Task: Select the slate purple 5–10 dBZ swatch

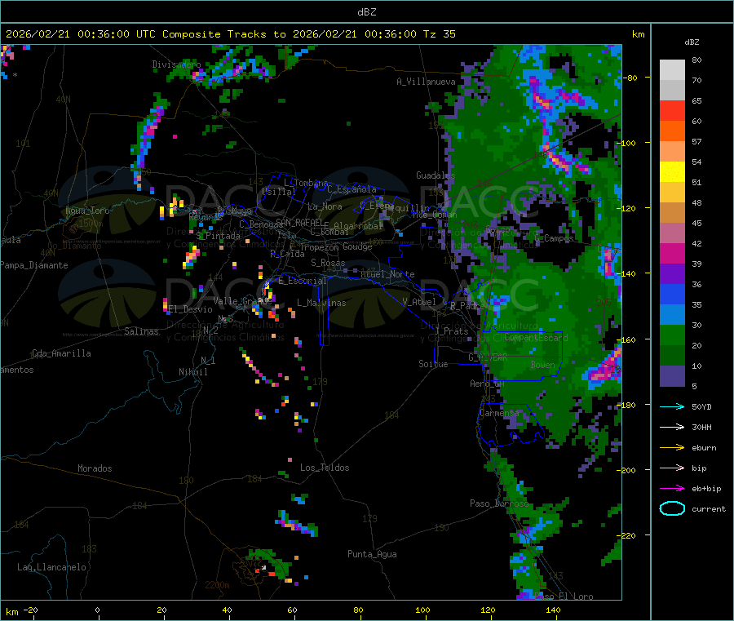Action: [x=672, y=376]
